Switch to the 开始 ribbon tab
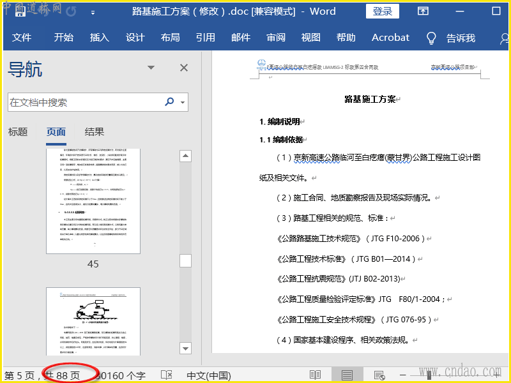Screen dimensions: 511x383 63,38
